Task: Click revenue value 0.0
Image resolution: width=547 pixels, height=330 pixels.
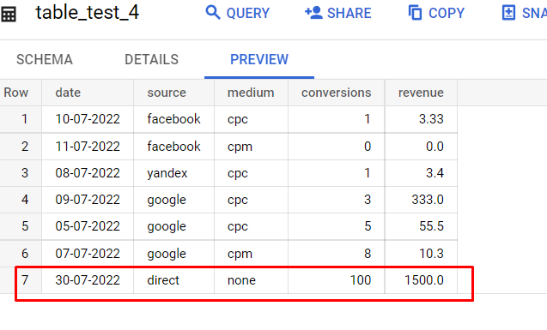Action: coord(435,147)
